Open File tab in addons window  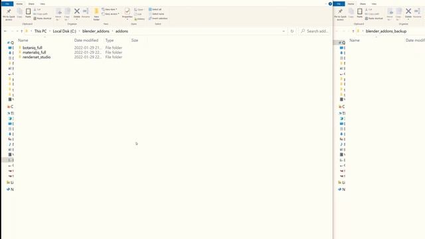(7, 4)
